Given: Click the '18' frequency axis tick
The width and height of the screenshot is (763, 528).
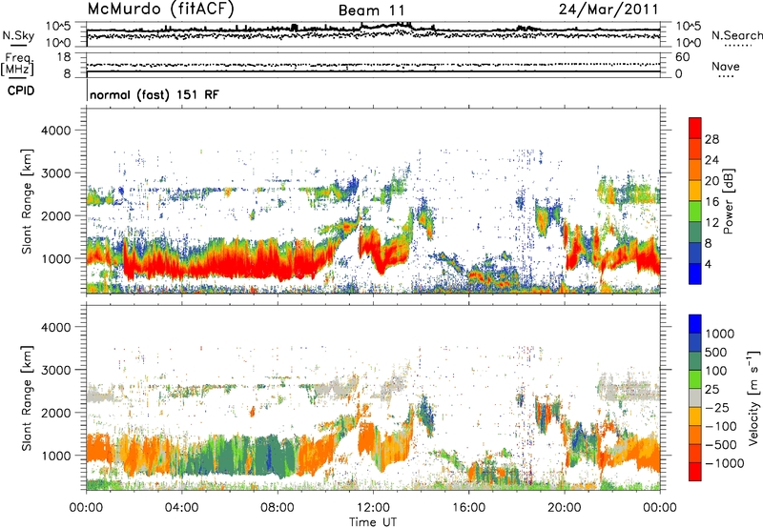Looking at the screenshot, I should point(64,57).
